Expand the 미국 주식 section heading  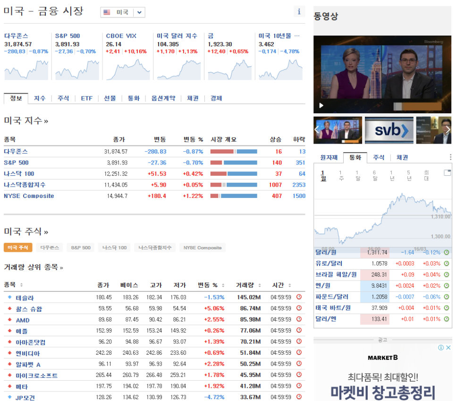[x=26, y=231]
